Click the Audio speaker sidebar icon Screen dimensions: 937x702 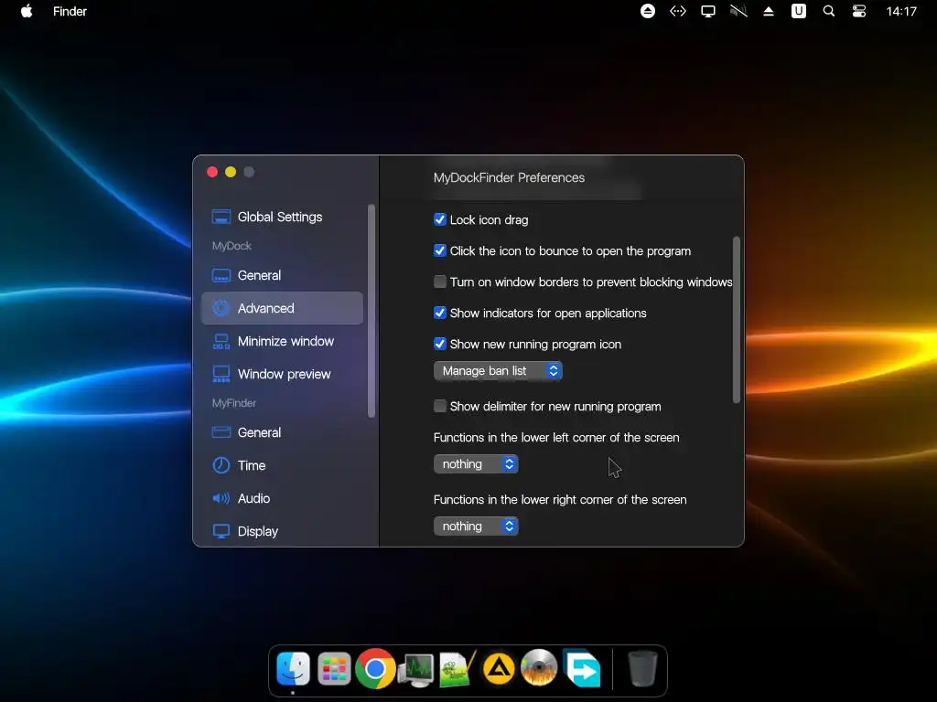[221, 498]
